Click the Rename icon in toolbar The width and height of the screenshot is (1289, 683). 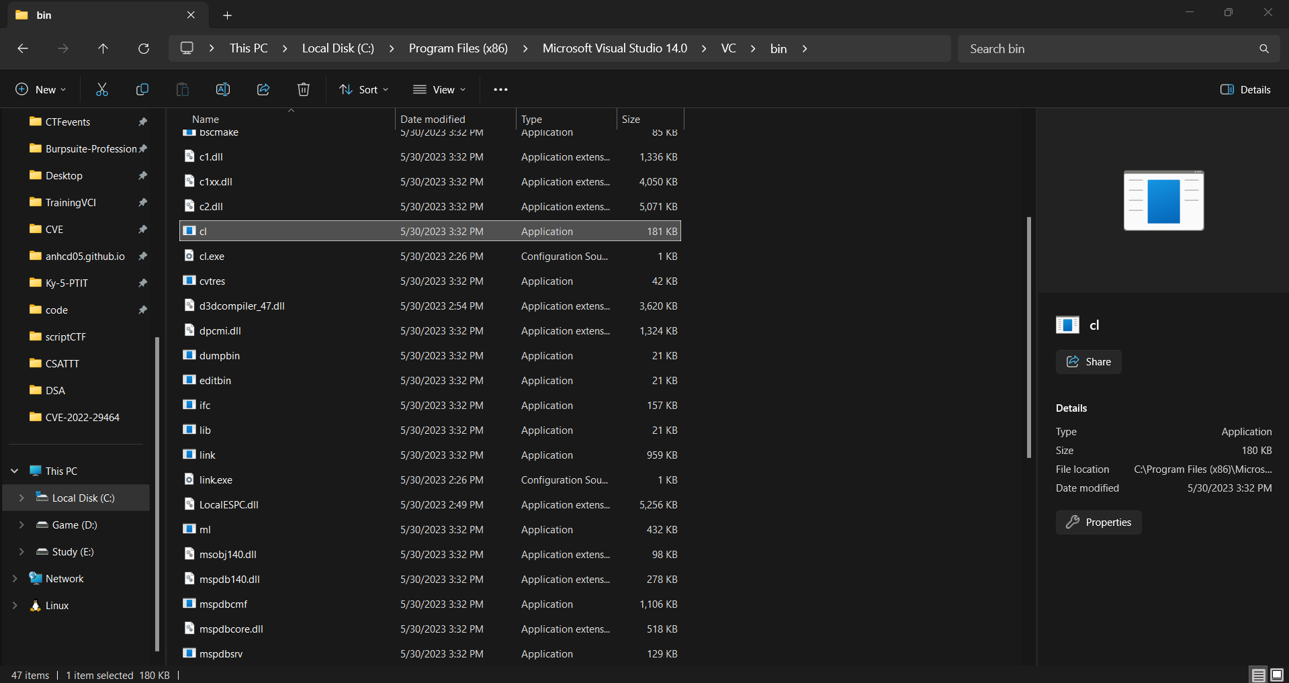click(x=223, y=89)
